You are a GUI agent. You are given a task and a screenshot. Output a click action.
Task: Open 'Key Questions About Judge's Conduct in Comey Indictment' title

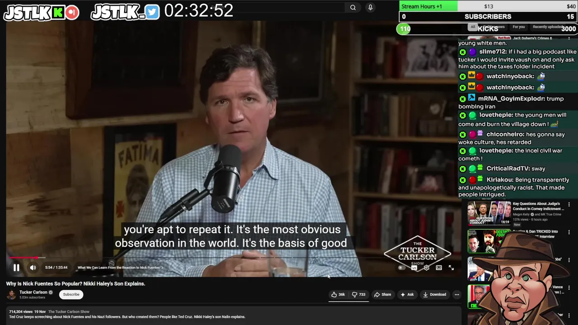click(x=538, y=206)
